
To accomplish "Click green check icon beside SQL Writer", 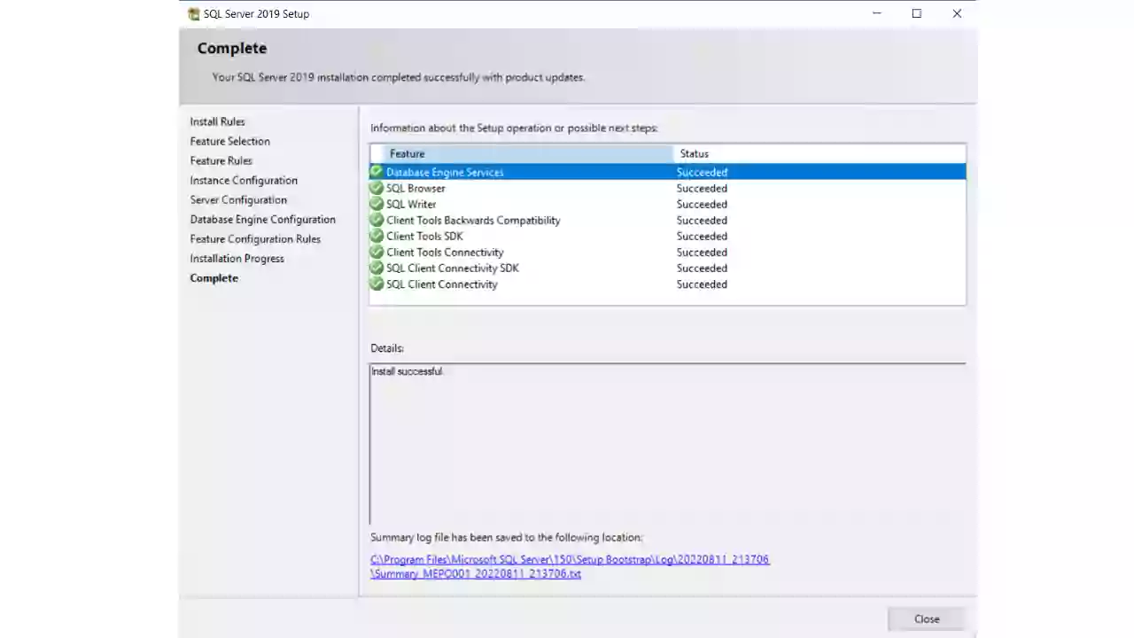I will pos(377,204).
